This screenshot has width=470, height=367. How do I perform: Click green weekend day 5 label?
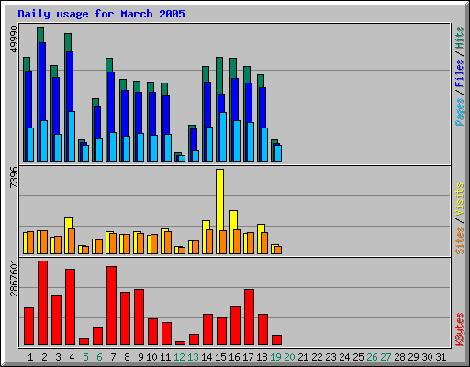point(85,357)
